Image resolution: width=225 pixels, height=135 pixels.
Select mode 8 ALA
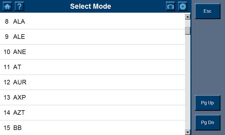[92, 21]
